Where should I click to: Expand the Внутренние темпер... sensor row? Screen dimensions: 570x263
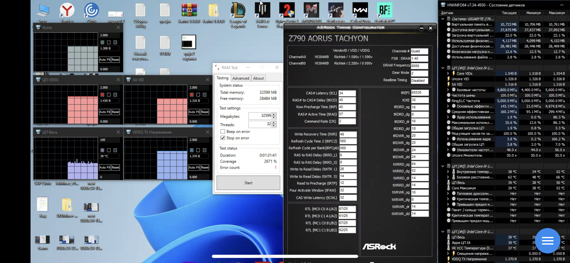point(448,172)
